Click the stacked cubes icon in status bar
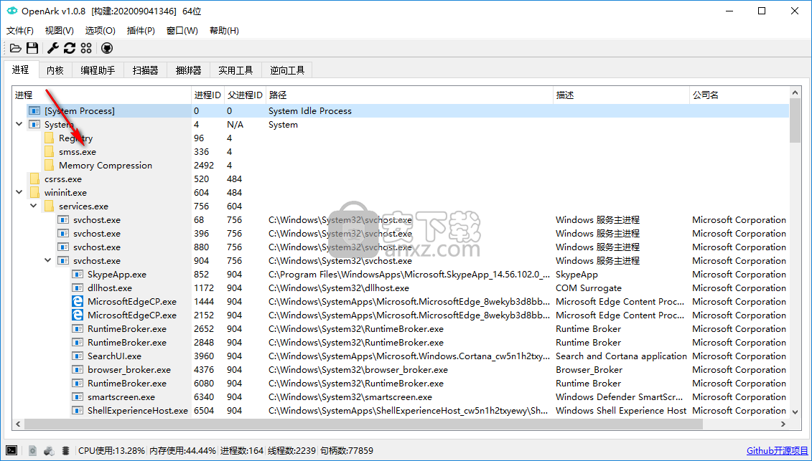 pos(50,451)
